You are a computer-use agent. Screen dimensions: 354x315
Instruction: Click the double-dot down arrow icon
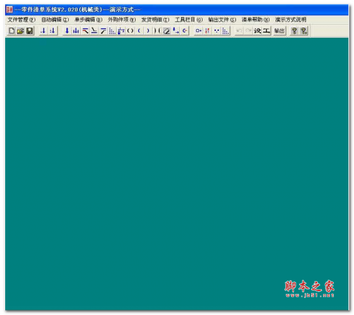pos(52,31)
